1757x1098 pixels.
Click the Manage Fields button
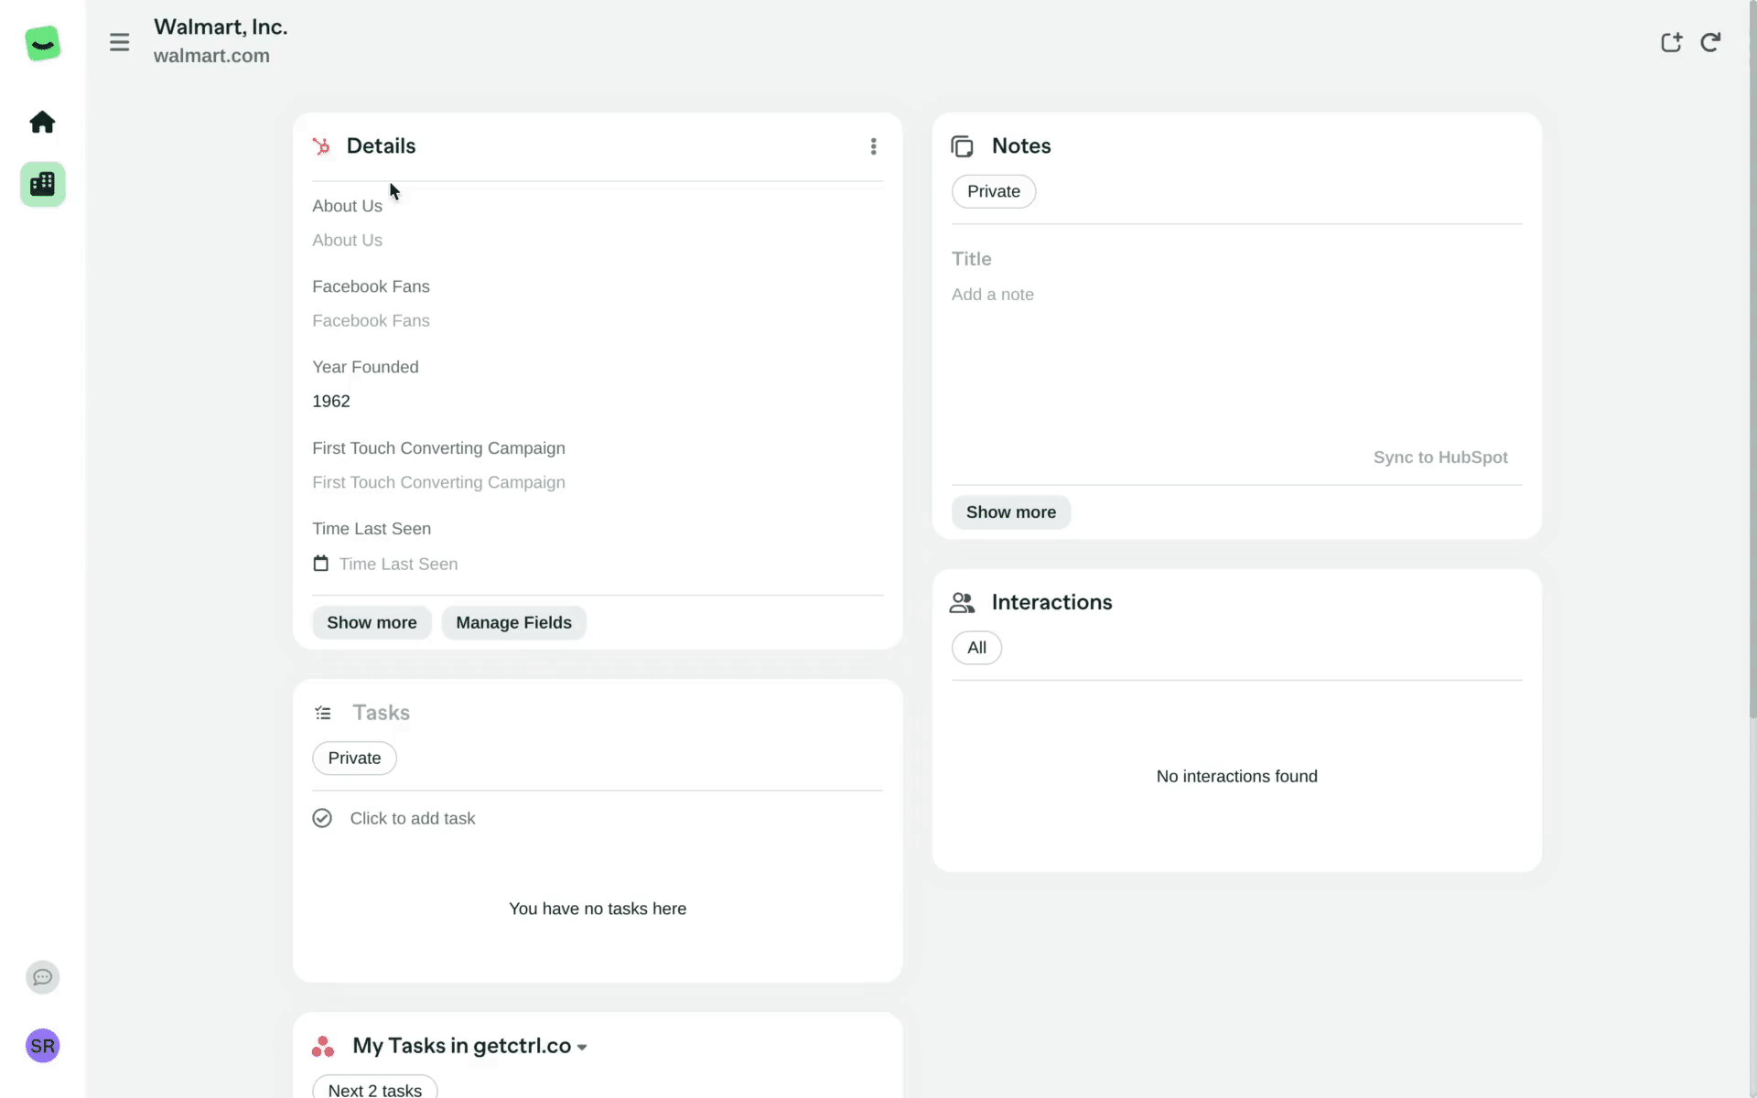point(513,622)
